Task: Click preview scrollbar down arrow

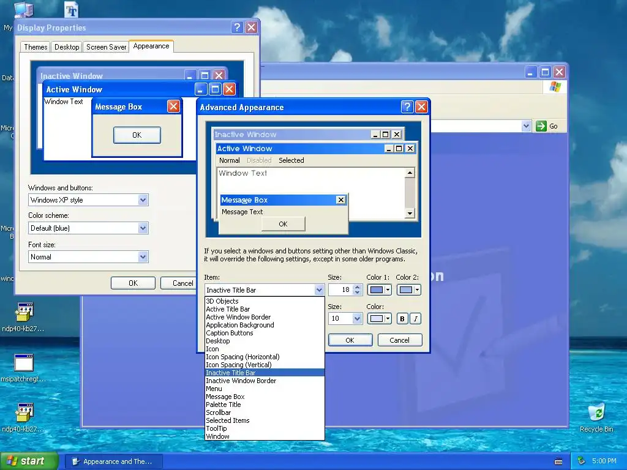Action: point(410,214)
